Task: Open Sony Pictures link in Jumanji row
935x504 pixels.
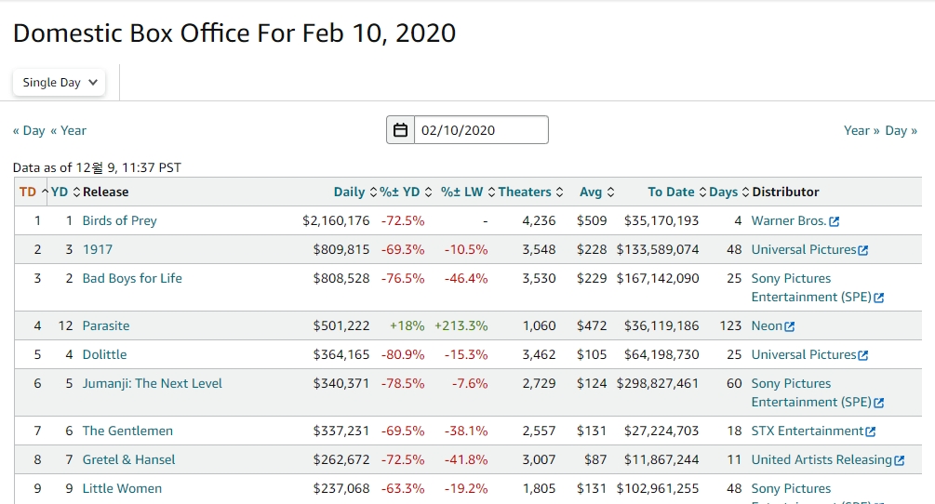Action: tap(811, 392)
